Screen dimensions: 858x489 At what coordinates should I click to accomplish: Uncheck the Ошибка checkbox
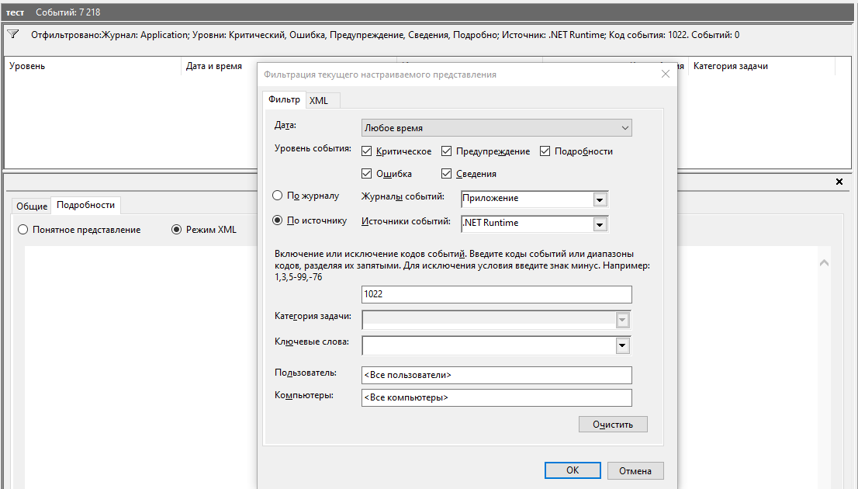367,174
